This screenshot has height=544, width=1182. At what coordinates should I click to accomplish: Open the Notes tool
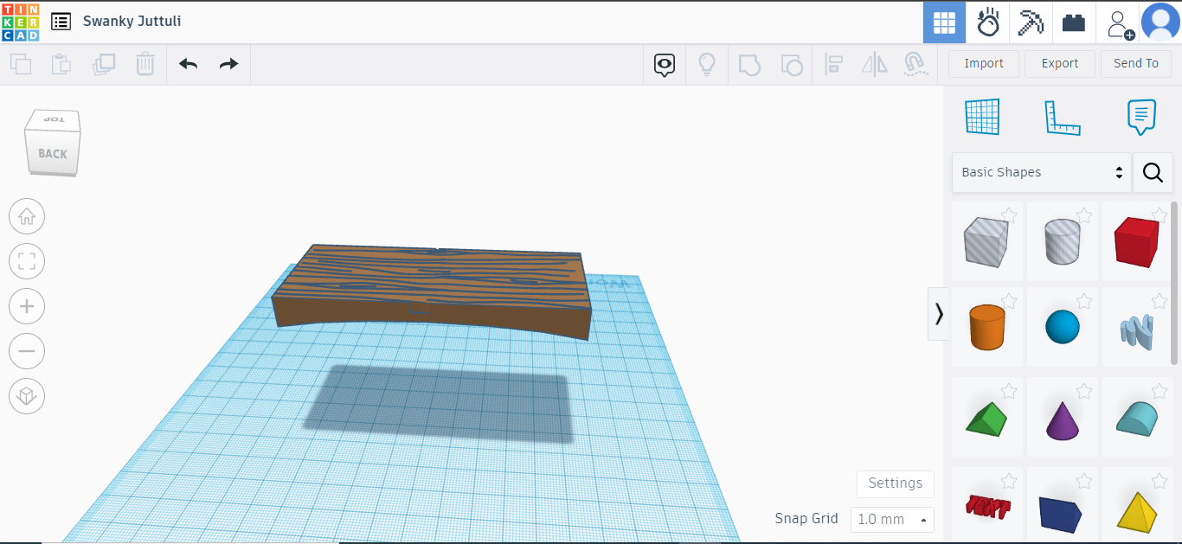tap(1141, 115)
